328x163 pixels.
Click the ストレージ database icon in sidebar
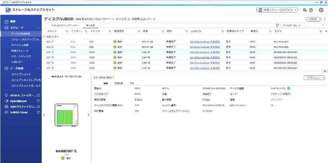6,28
